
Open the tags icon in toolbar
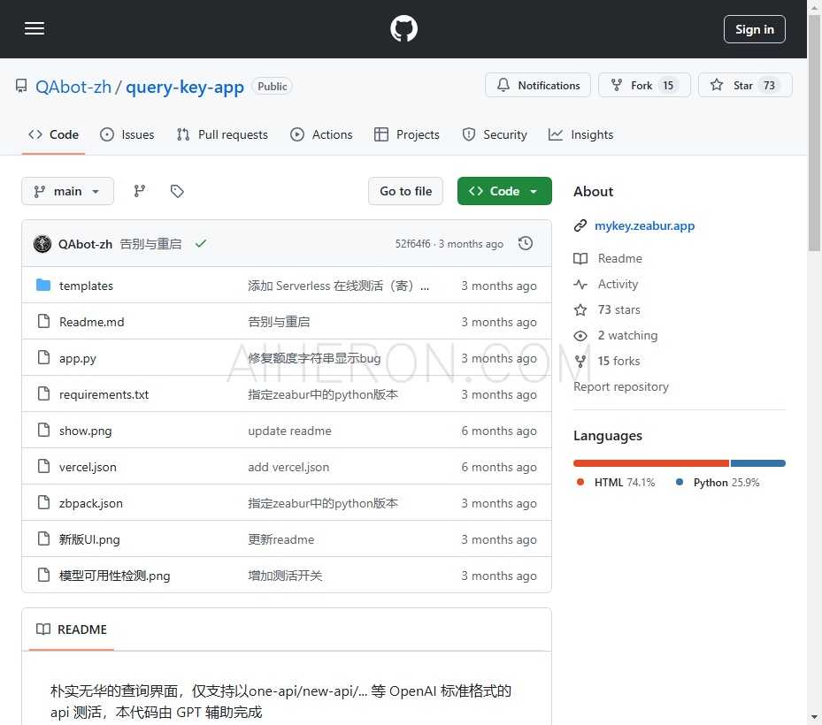(177, 191)
